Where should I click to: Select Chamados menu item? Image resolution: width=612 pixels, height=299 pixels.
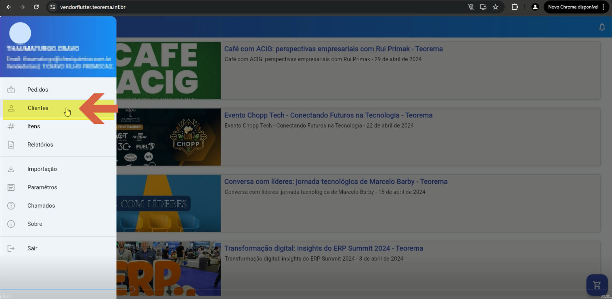click(x=59, y=206)
